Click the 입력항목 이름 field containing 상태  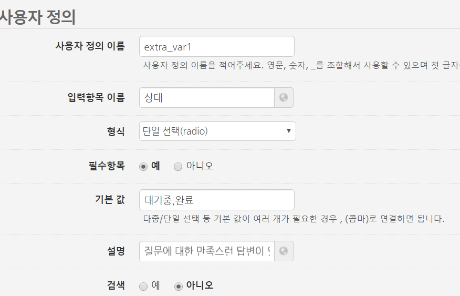click(207, 98)
